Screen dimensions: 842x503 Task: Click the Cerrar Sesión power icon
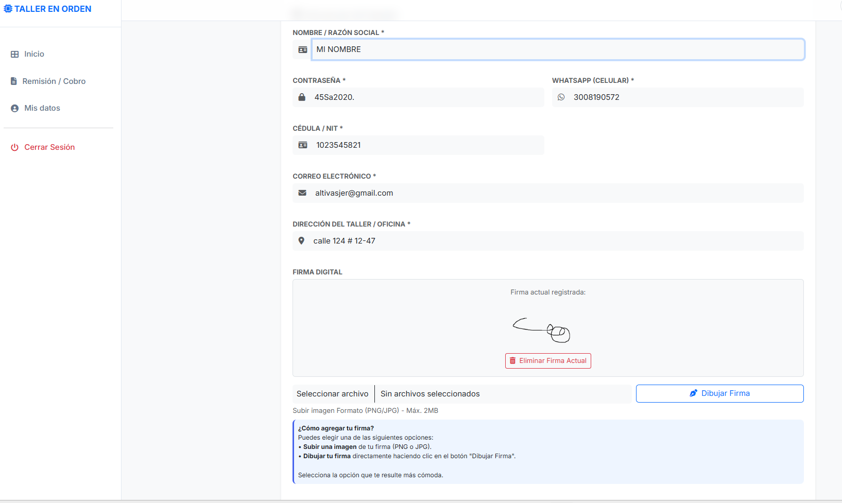point(15,147)
